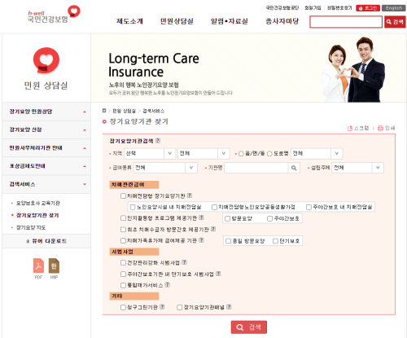
Task: Open 장기요양 지도 submenu item
Action: pos(31,227)
